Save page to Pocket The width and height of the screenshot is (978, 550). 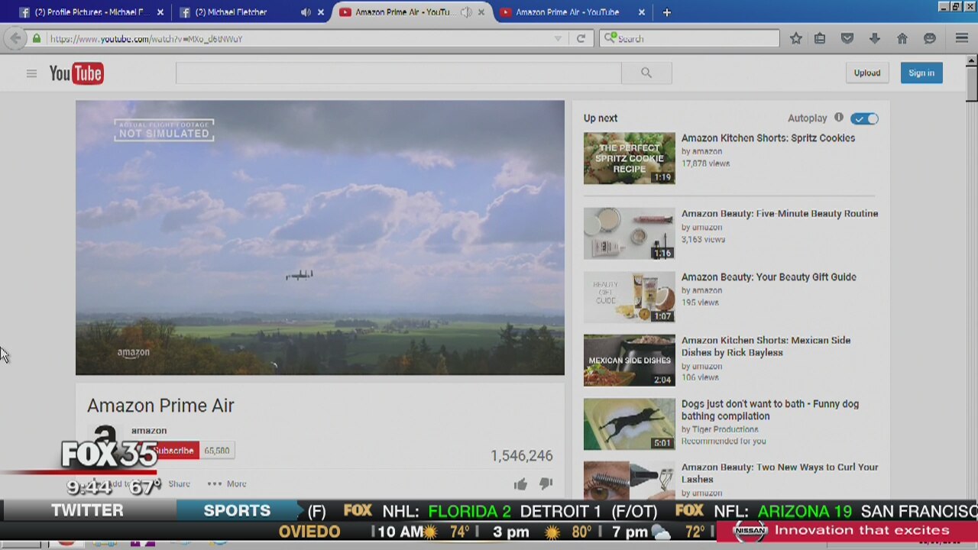[847, 38]
